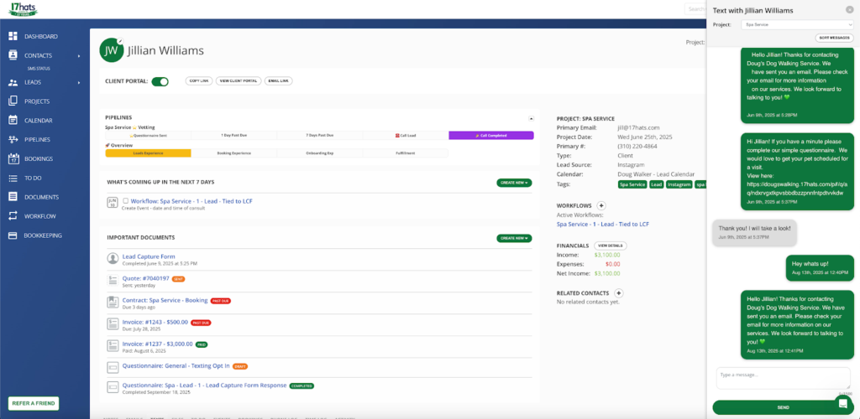Check the Workflow Spa Service task checkbox

tap(125, 201)
